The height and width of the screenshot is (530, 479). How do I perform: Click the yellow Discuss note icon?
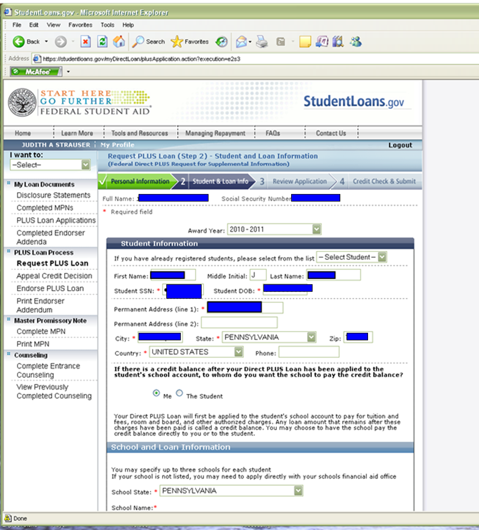pos(305,42)
